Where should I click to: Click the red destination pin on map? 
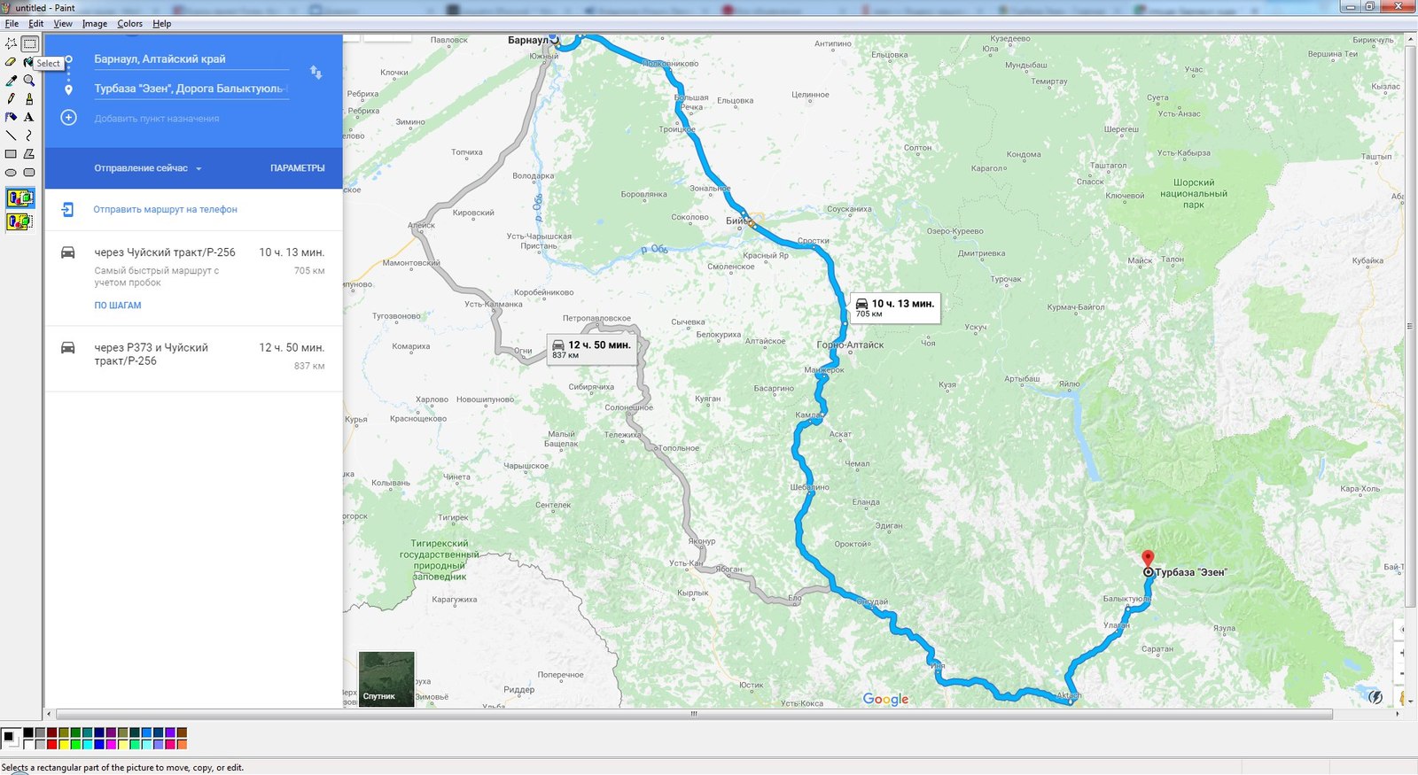click(1148, 558)
